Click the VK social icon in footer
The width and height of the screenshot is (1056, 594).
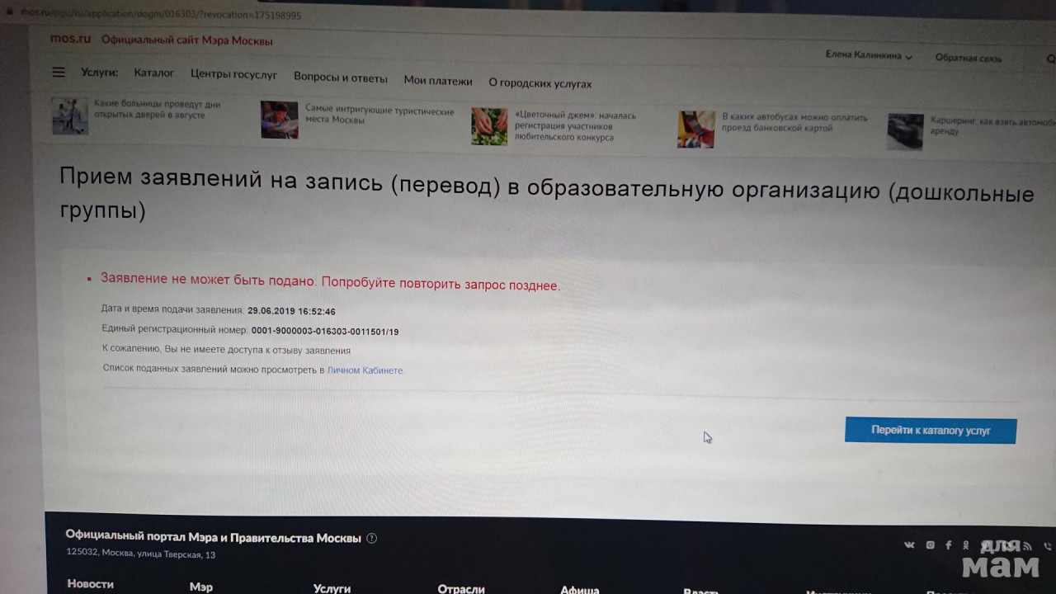(909, 544)
